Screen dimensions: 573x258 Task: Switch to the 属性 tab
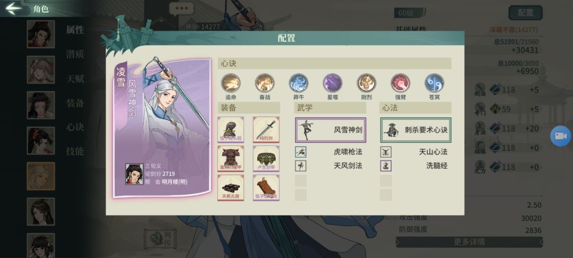tap(75, 30)
